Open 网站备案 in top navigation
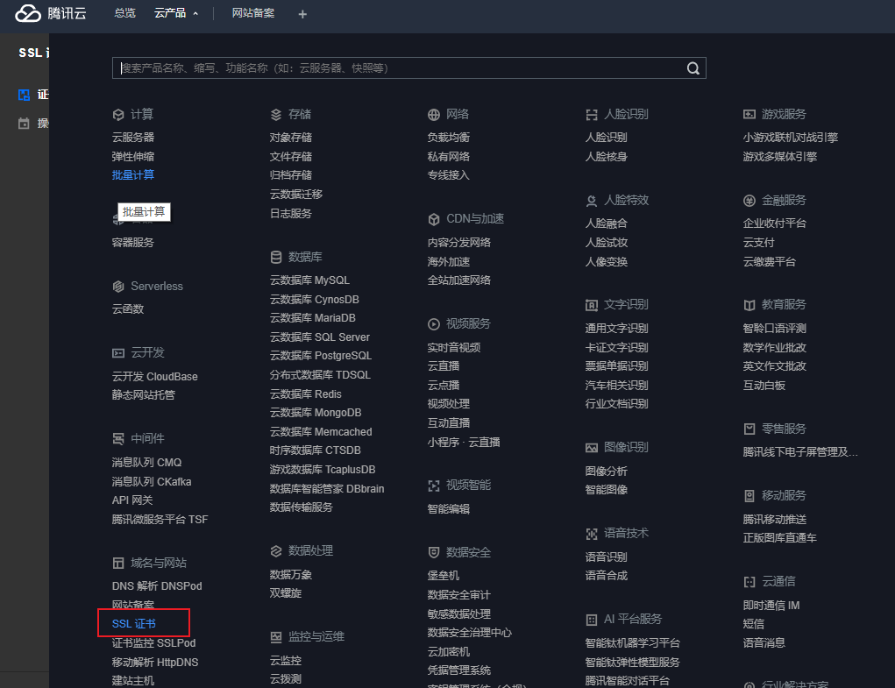Image resolution: width=895 pixels, height=688 pixels. pyautogui.click(x=252, y=13)
